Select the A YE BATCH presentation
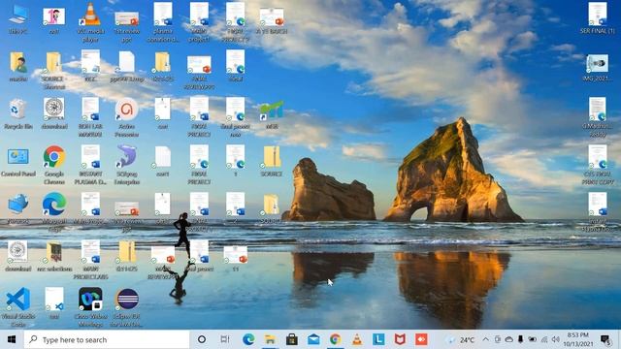Image resolution: width=621 pixels, height=349 pixels. (272, 20)
